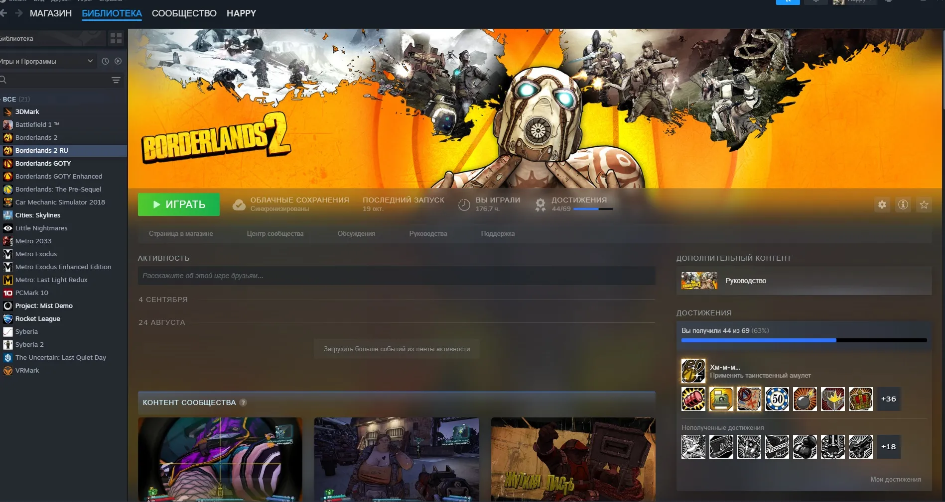Expand the +36 earned achievements
Image resolution: width=945 pixels, height=502 pixels.
click(x=888, y=399)
